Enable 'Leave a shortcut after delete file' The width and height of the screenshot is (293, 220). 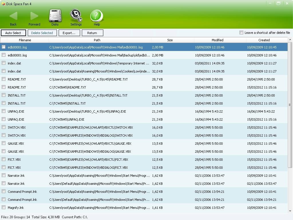[x=241, y=33]
